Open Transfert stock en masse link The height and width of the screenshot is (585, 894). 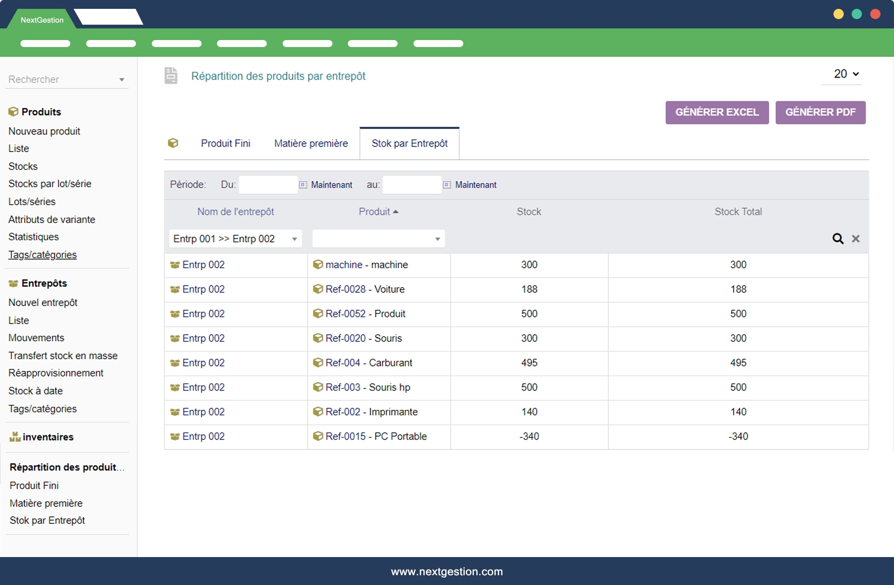coord(63,355)
